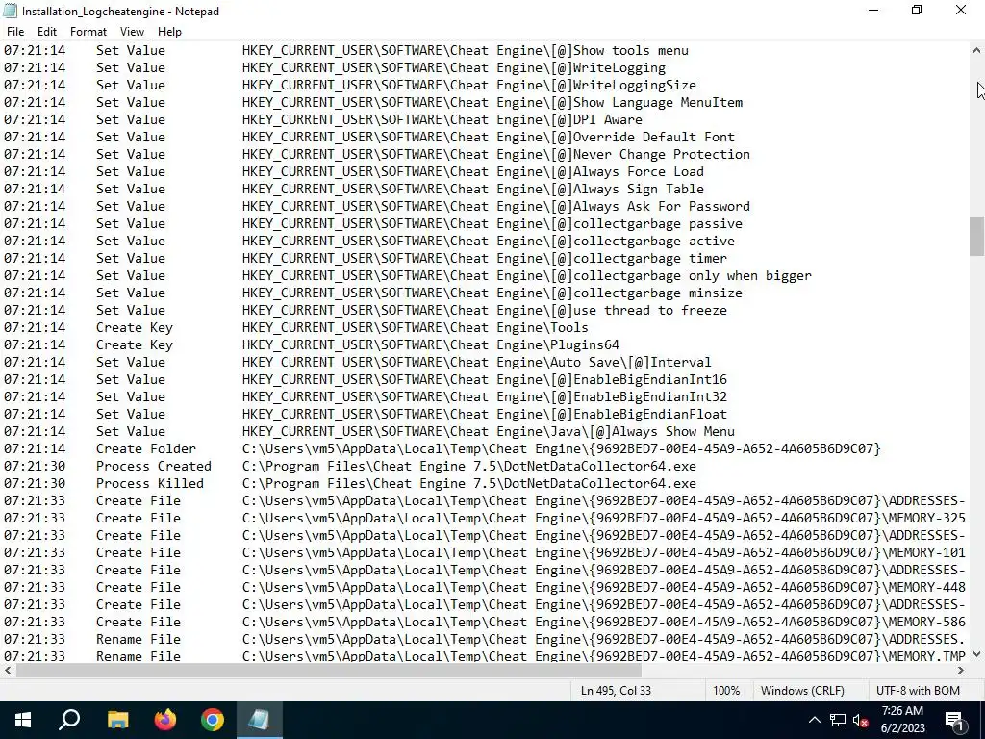This screenshot has width=985, height=739.
Task: Click the line ending 'Override Default Font'
Action: (369, 137)
